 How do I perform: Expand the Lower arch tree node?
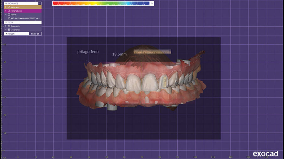[x=6, y=30]
